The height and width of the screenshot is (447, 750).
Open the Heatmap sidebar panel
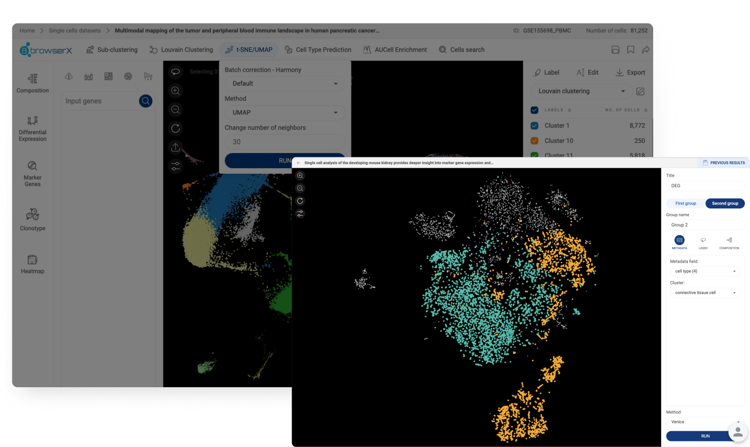pos(32,264)
